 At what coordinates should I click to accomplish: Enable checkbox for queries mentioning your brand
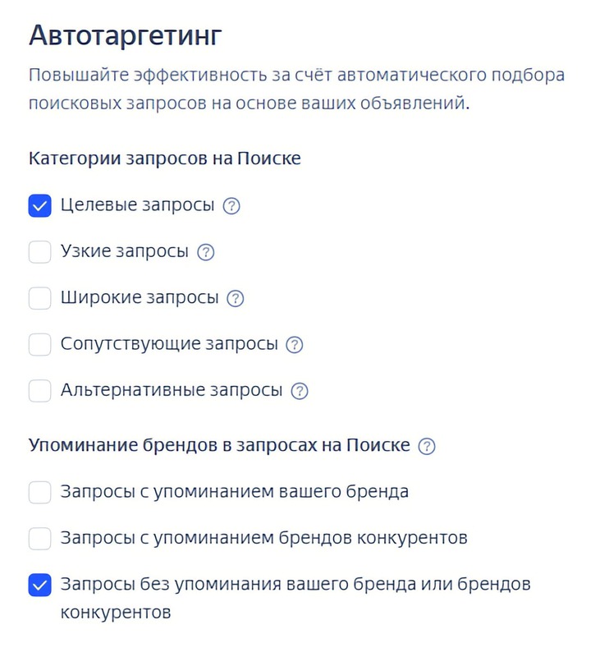coord(40,493)
